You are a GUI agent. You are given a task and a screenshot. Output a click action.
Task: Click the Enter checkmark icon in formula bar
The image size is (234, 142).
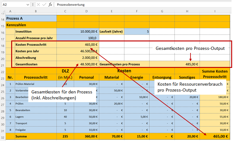44,5
